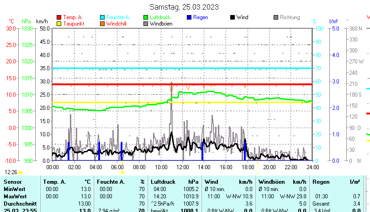The height and width of the screenshot is (212, 370).
Task: Click the sunrise marker near 06:00
Action: [122, 172]
